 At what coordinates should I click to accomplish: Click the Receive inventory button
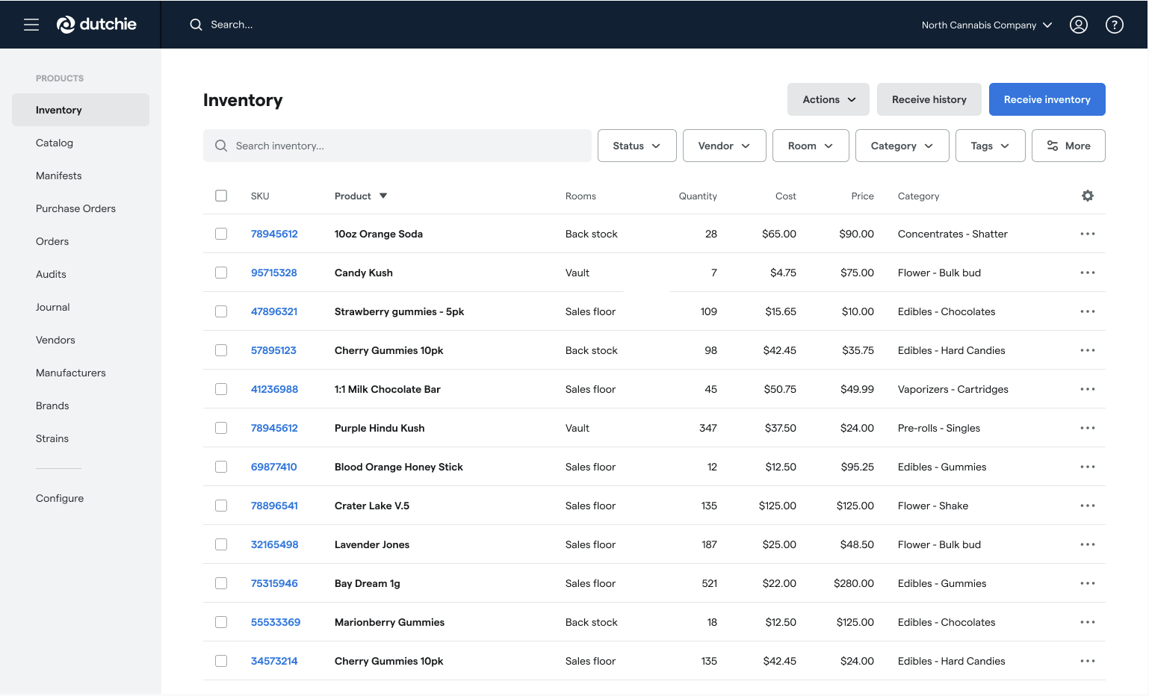click(x=1047, y=99)
